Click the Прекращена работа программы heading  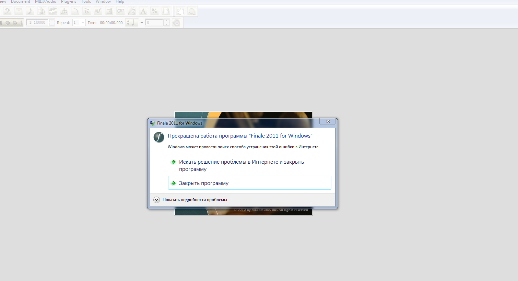(x=240, y=136)
